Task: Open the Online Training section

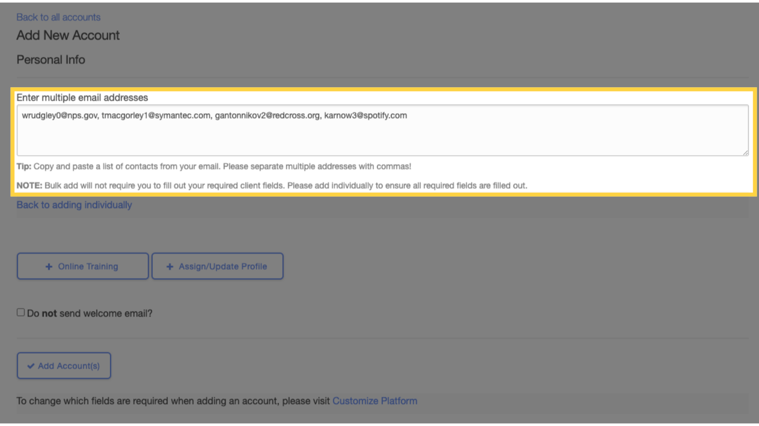Action: (82, 266)
